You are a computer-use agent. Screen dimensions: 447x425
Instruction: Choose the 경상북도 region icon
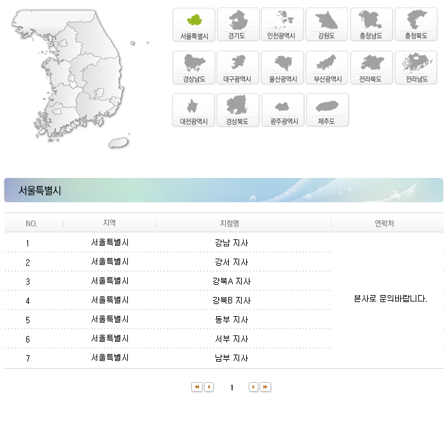(238, 110)
